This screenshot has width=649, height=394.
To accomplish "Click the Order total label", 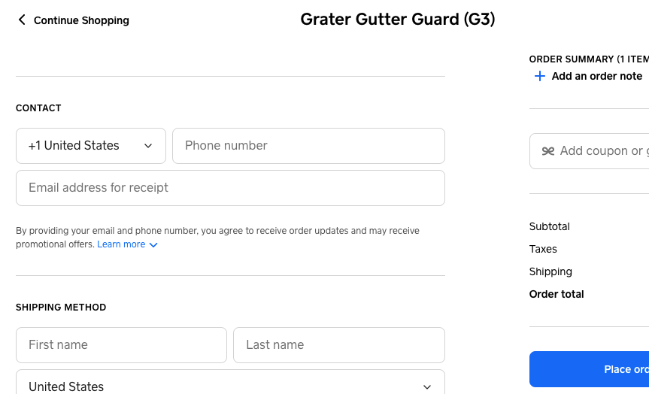I will [557, 294].
